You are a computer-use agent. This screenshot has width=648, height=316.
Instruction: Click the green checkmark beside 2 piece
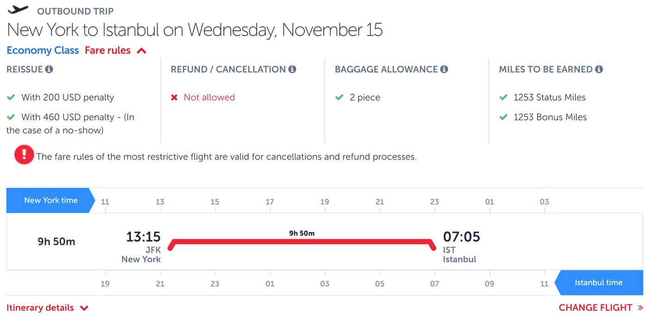(339, 97)
